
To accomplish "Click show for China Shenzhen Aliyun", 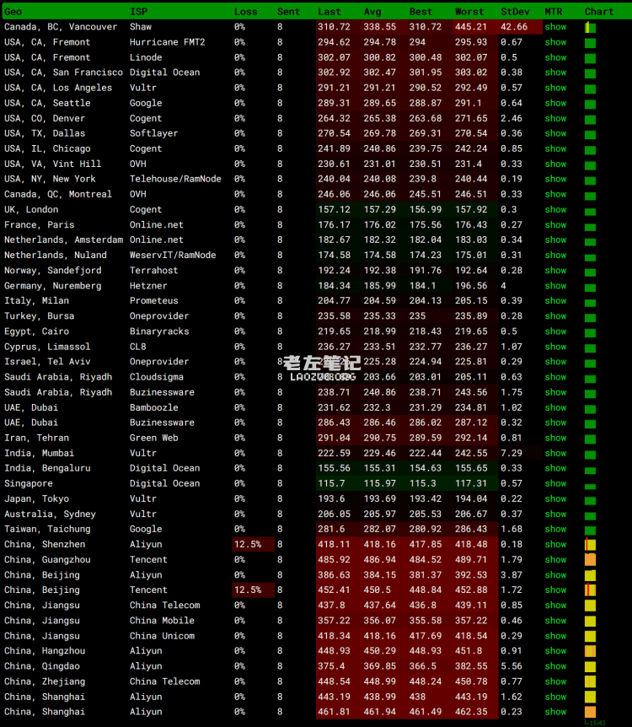I will point(555,544).
